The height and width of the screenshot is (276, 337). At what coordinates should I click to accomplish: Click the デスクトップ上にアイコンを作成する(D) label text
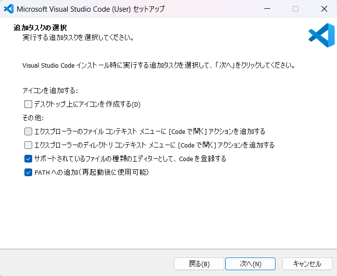click(x=87, y=104)
